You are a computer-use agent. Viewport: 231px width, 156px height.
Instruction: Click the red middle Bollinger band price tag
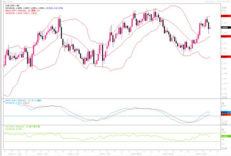point(225,36)
